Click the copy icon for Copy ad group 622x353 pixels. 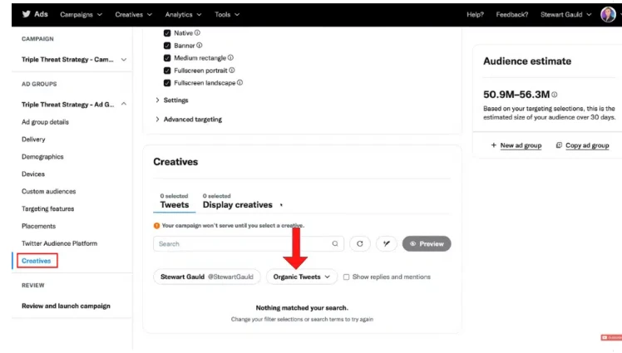[x=559, y=145]
